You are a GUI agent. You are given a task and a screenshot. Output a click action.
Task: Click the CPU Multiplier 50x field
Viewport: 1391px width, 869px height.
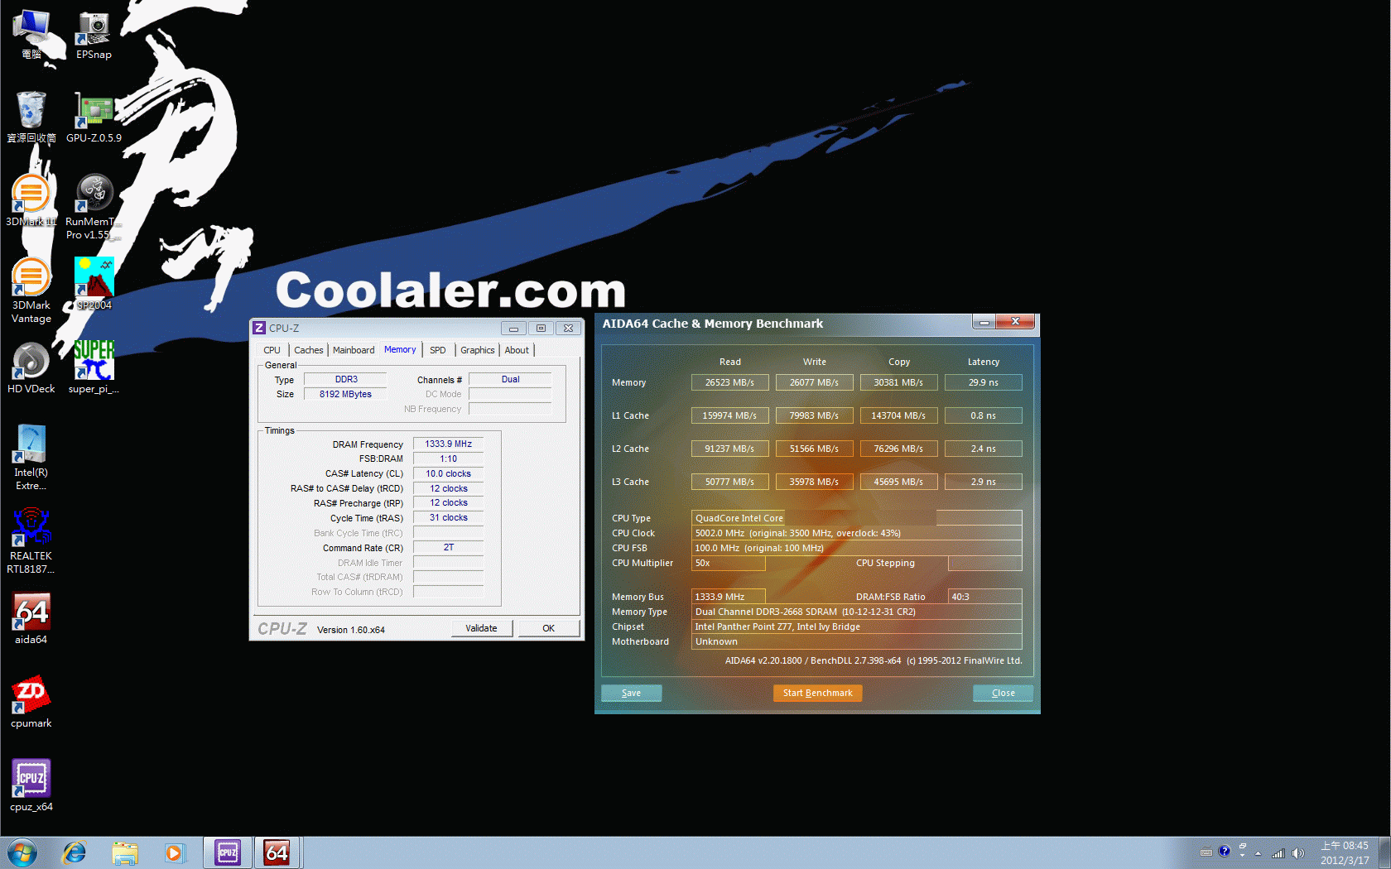[x=728, y=563]
